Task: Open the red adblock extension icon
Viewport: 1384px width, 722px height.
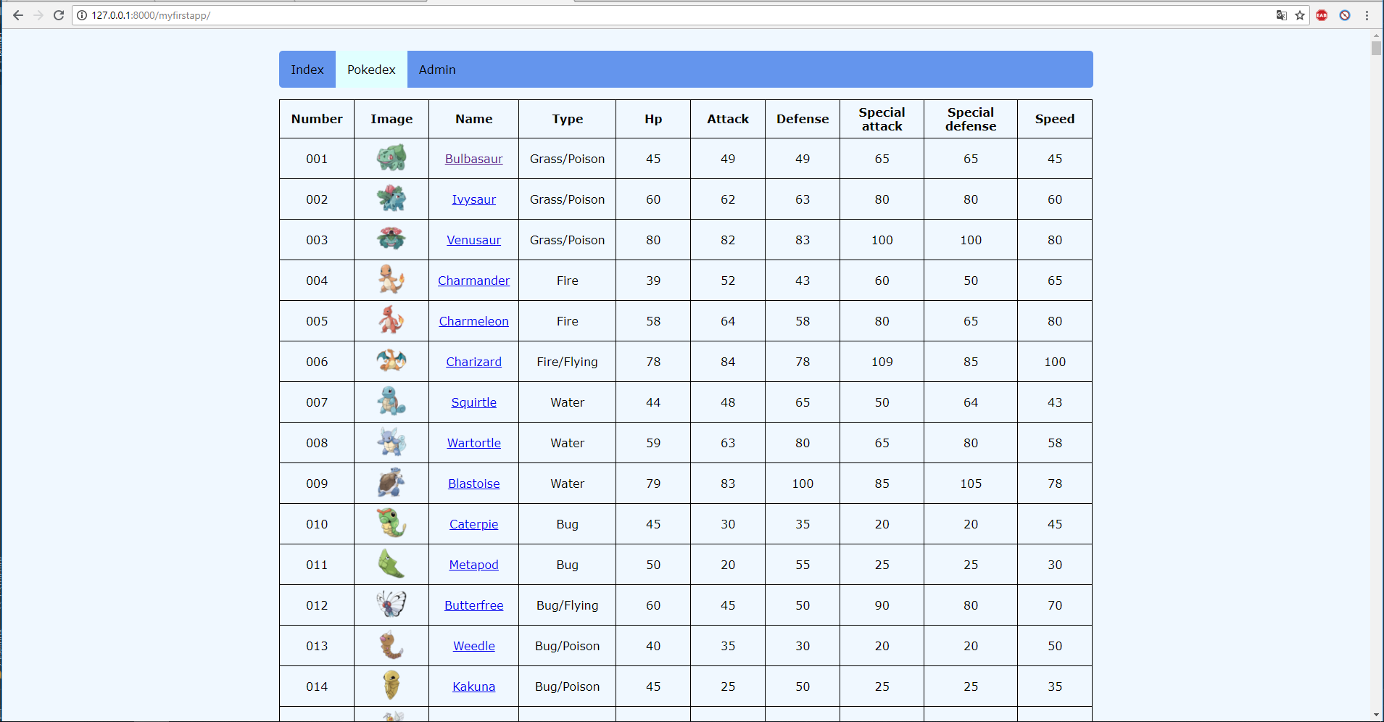Action: (x=1322, y=15)
